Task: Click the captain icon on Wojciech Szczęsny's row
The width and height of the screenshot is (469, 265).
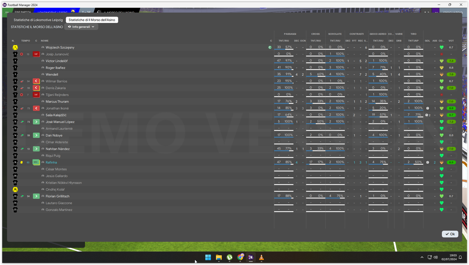Action: tap(270, 48)
